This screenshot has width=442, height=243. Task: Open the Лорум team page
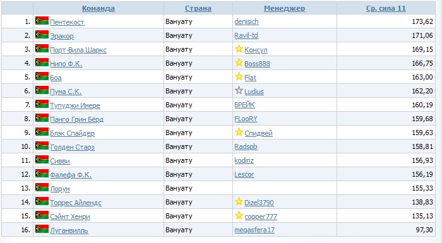[60, 189]
